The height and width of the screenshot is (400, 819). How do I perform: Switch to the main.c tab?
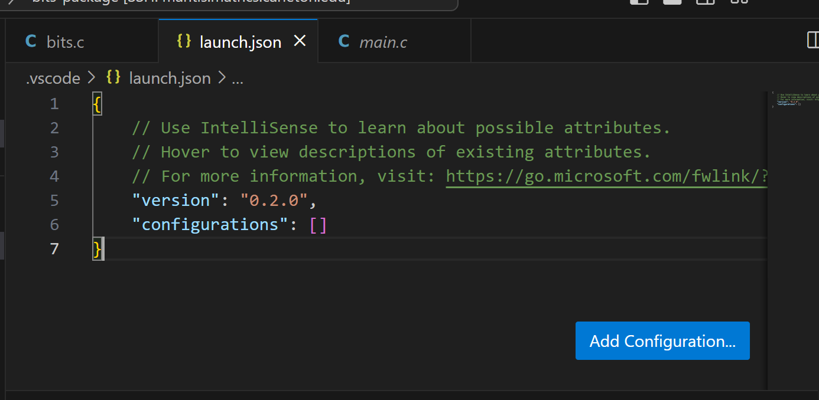[x=383, y=41]
